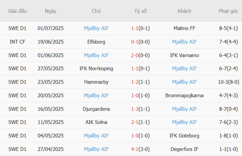Click Mjallby AIF in the 01/07/2025 row
The image size is (242, 156).
tap(96, 28)
